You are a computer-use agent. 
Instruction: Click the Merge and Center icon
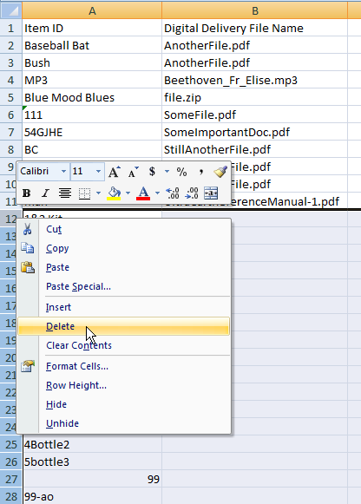[211, 193]
